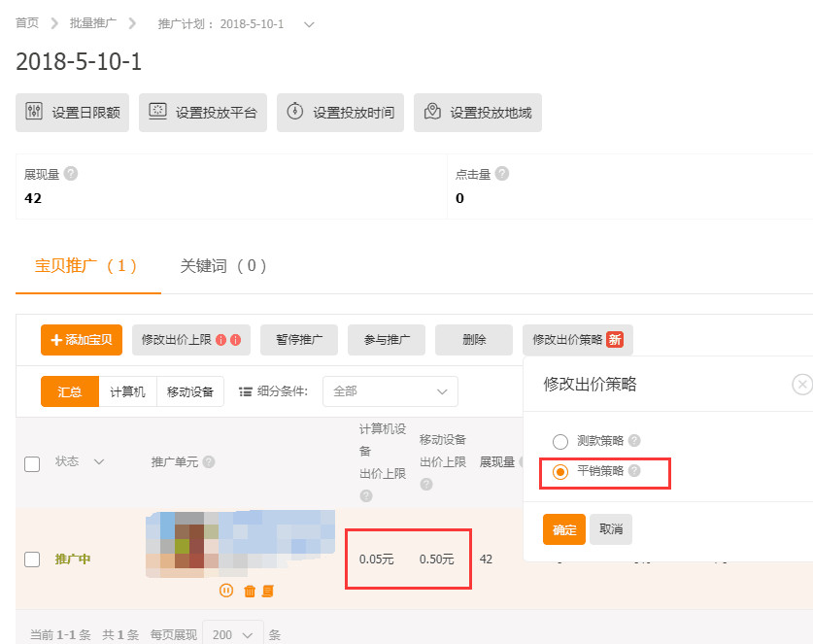Toggle the select-all checkbox in table header
The width and height of the screenshot is (813, 644).
[32, 463]
